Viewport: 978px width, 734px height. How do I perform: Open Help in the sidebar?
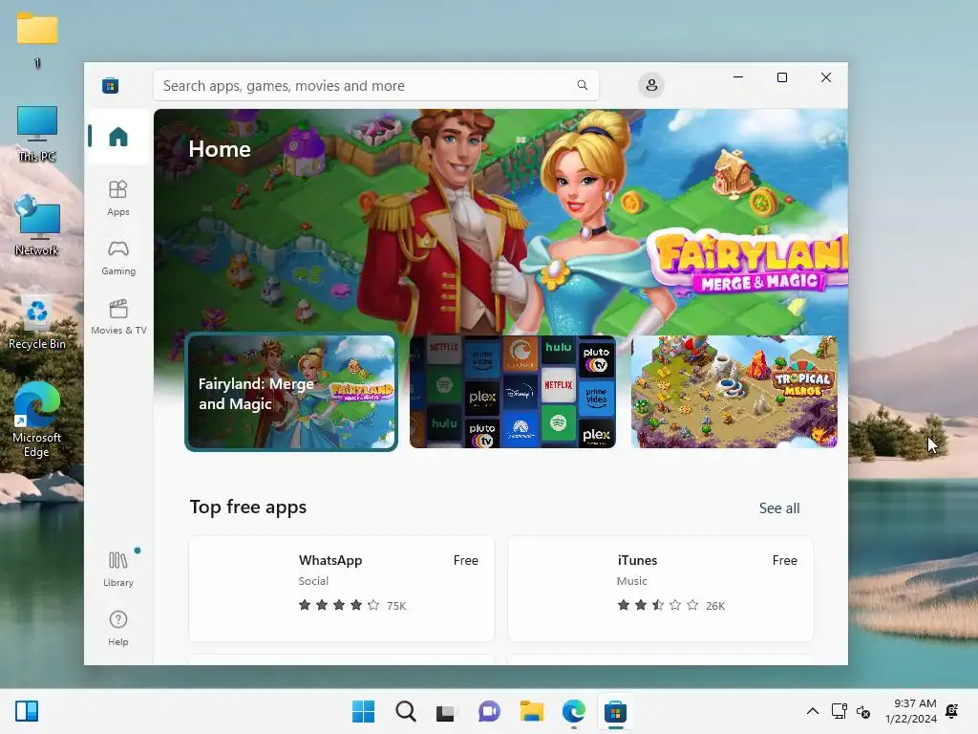pyautogui.click(x=117, y=628)
